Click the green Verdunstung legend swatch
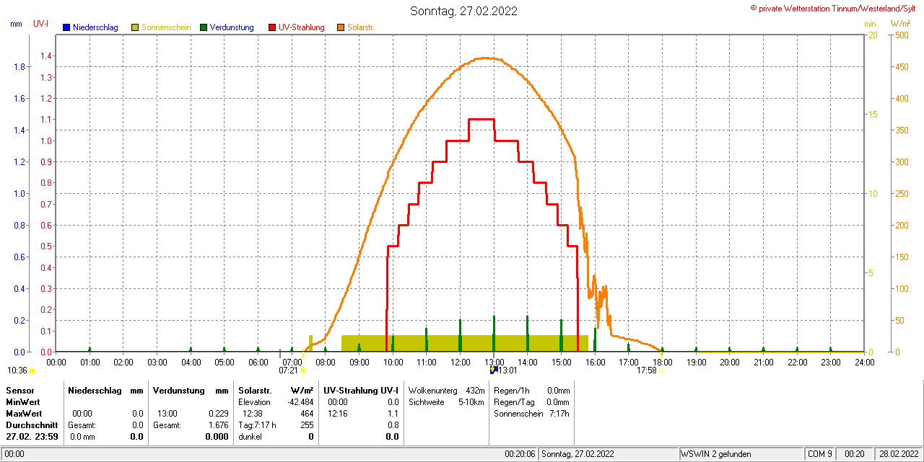924x462 pixels. tap(204, 27)
